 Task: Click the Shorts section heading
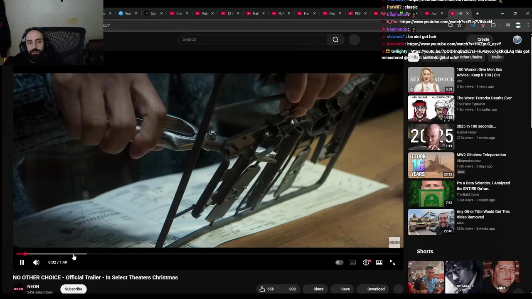425,251
